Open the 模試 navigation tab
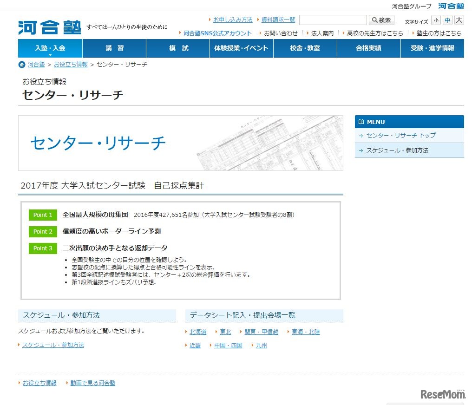The width and height of the screenshot is (472, 405). point(178,48)
